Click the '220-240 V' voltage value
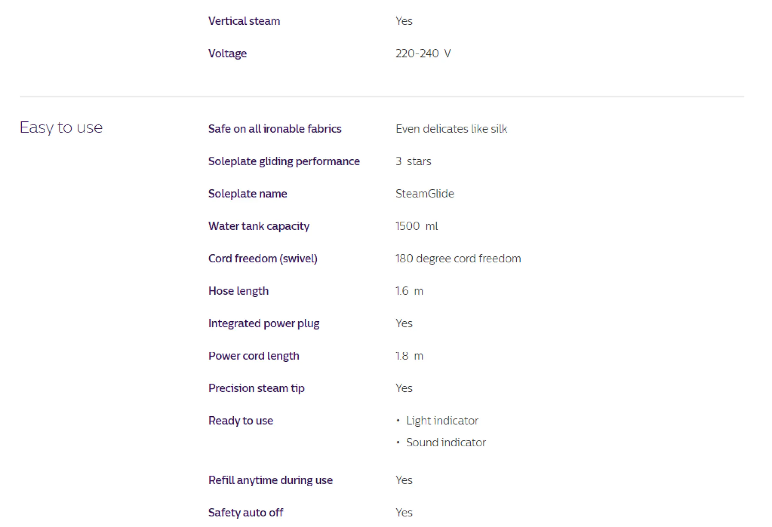 (423, 53)
